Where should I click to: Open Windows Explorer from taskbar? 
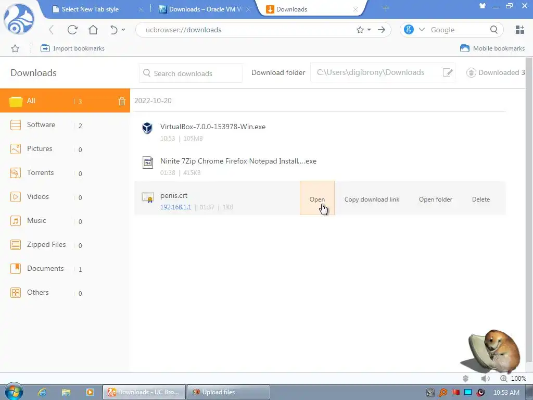[66, 392]
